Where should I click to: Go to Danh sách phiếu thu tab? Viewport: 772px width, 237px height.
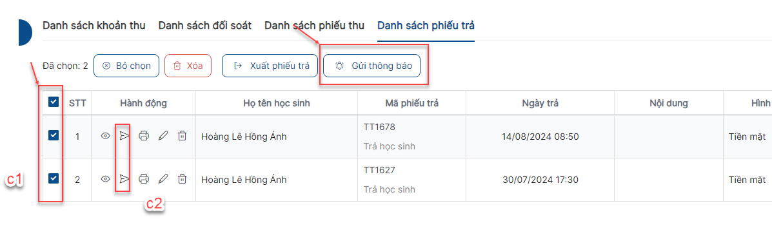click(x=314, y=26)
